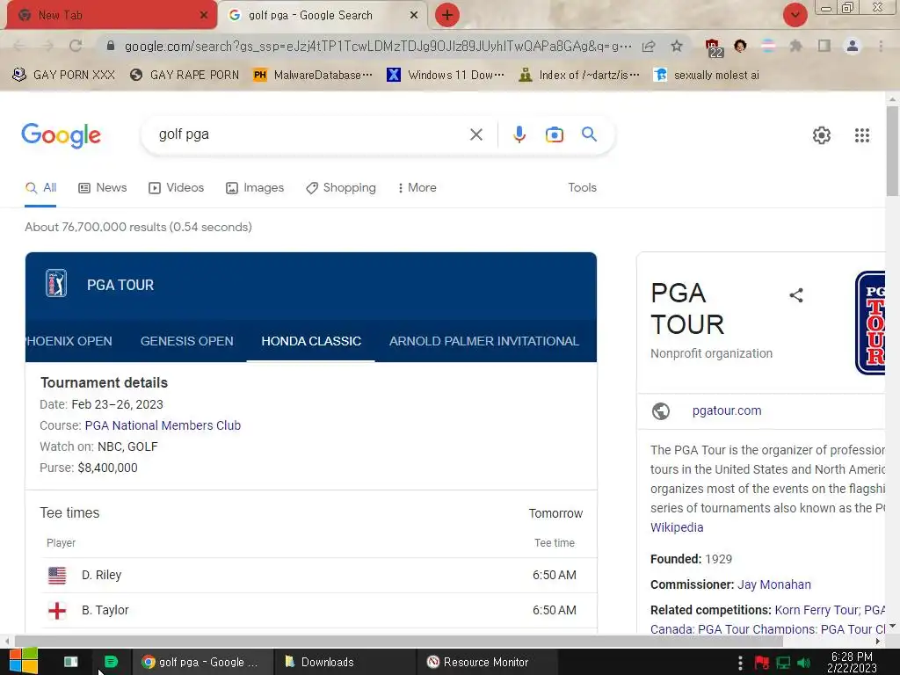Image resolution: width=900 pixels, height=675 pixels.
Task: Open the search Tools button
Action: tap(582, 188)
